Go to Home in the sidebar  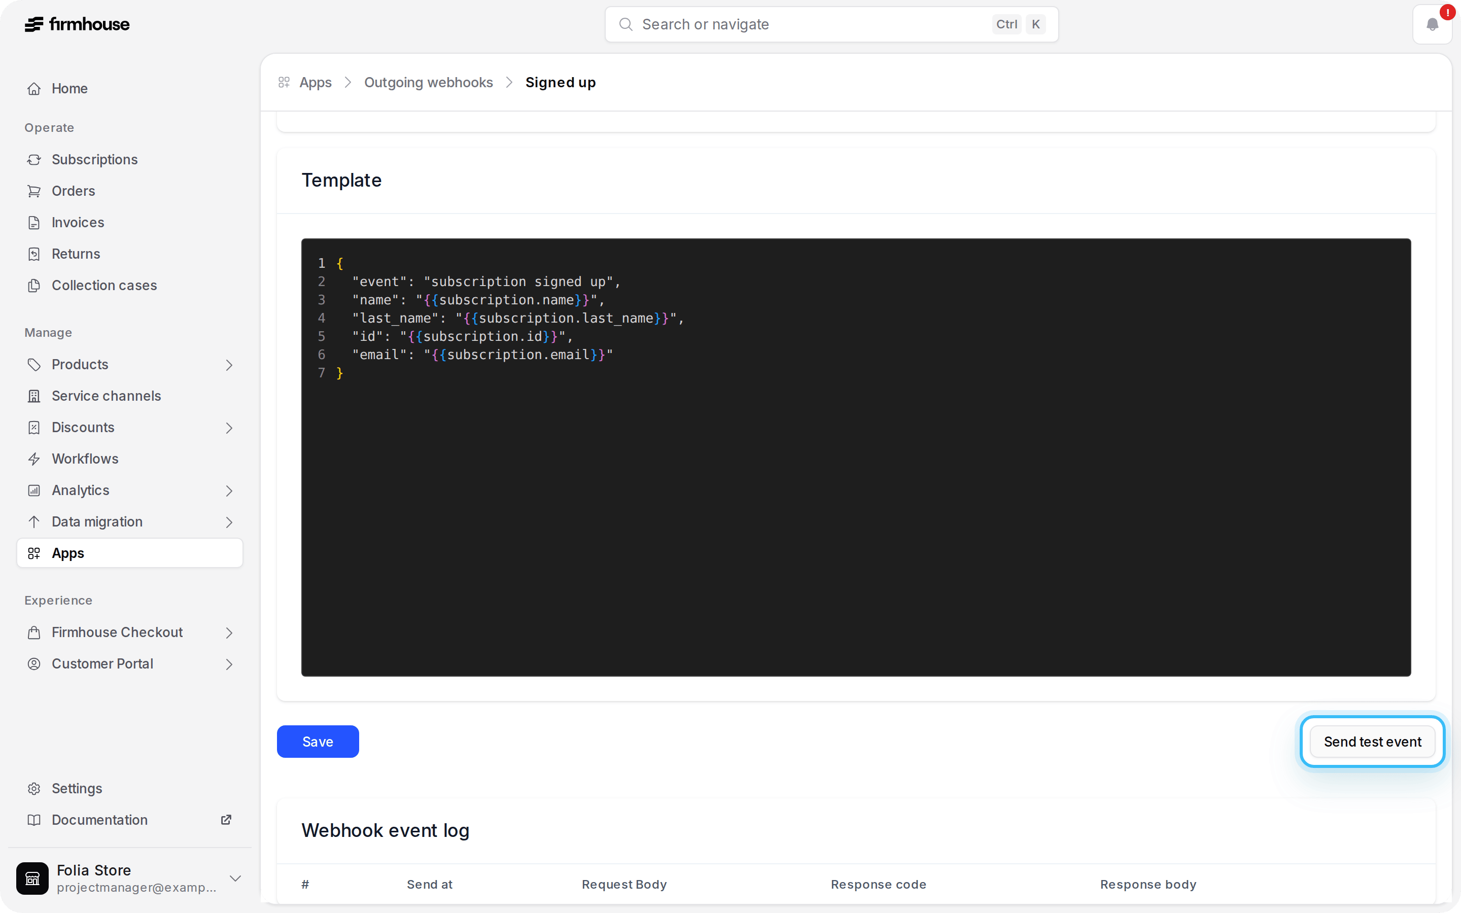(x=130, y=89)
